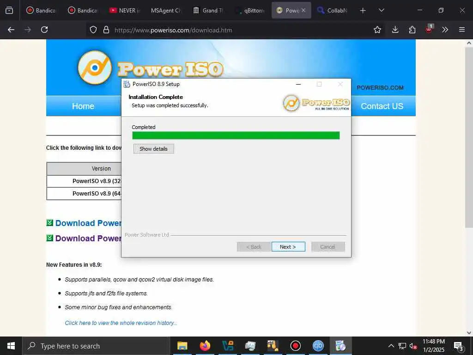Screen dimensions: 473x355
Task: Open the browser Downloads arrow icon
Action: coord(395,30)
